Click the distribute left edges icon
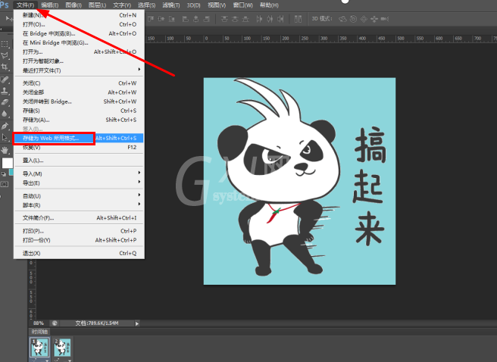 (x=259, y=19)
